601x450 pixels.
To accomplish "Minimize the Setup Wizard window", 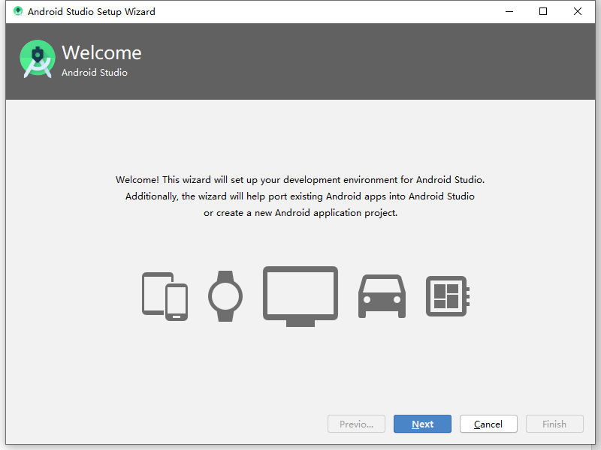I will [509, 11].
